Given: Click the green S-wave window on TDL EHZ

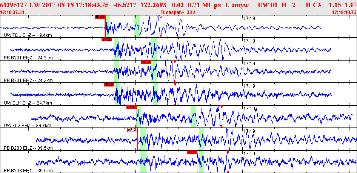Looking at the screenshot, I should pyautogui.click(x=137, y=26).
